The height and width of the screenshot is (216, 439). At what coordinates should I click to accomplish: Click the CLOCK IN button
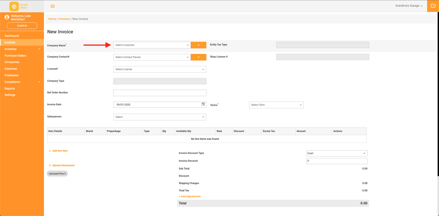22,25
